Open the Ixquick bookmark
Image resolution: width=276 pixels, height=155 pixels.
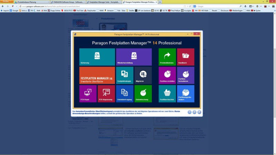click(x=5, y=11)
